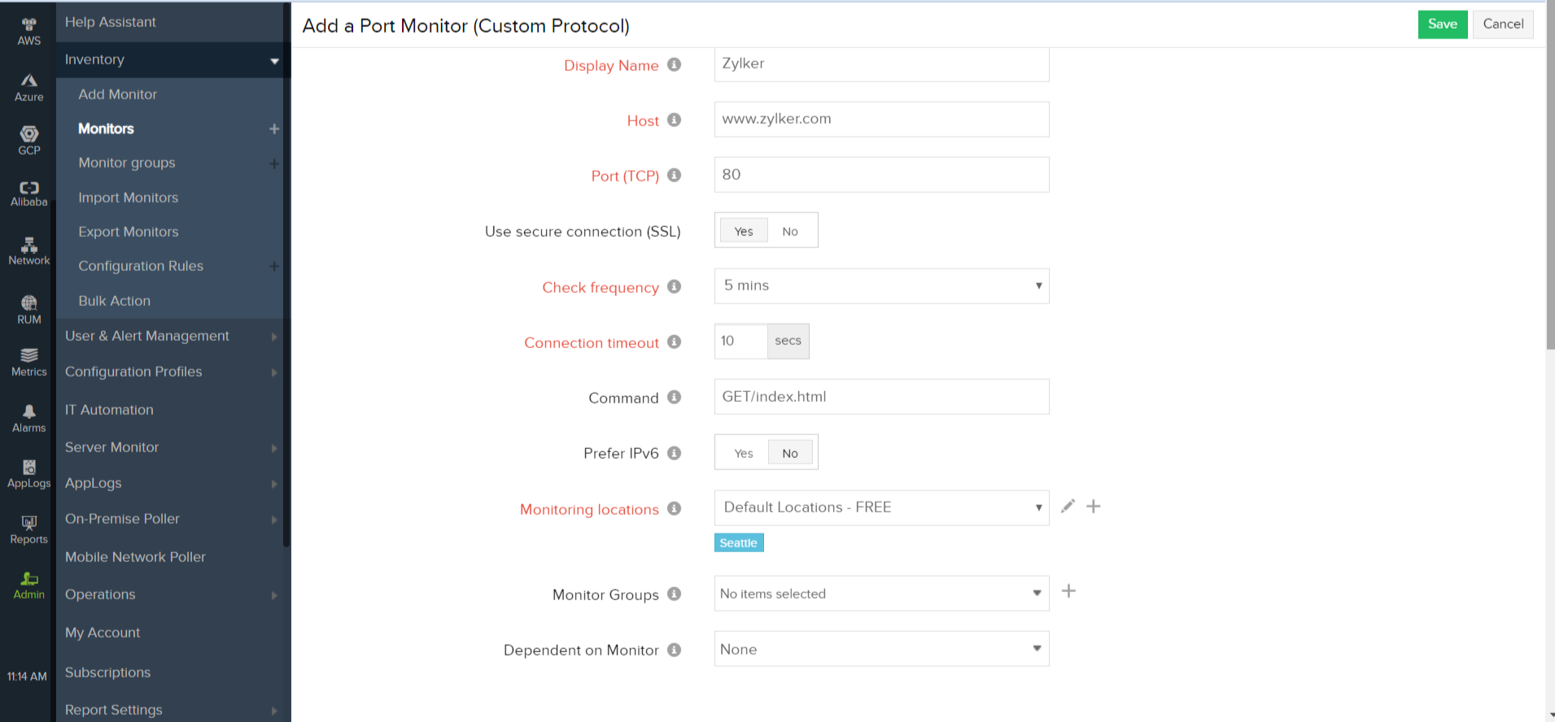Click the pencil edit locations icon
This screenshot has height=722, width=1555.
point(1068,507)
